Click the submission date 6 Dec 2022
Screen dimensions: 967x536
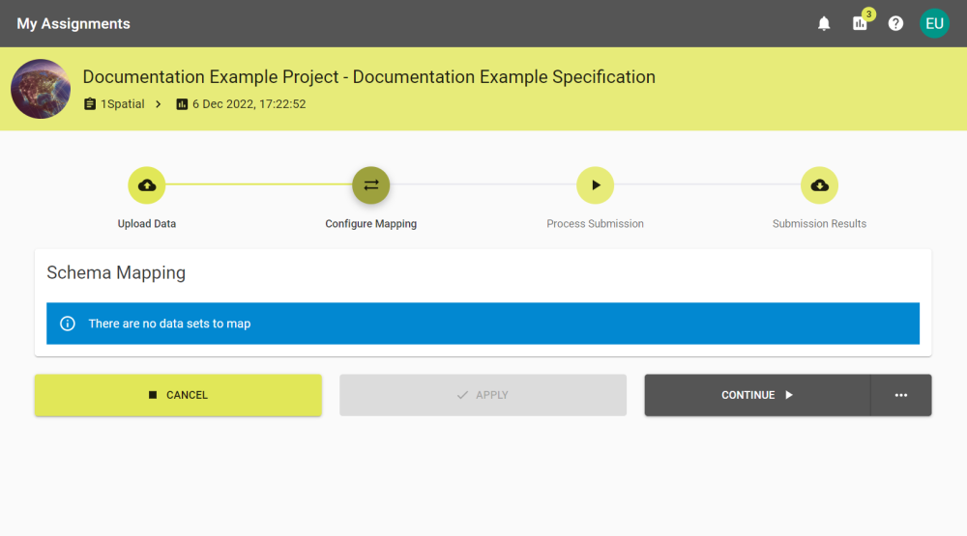[x=249, y=104]
